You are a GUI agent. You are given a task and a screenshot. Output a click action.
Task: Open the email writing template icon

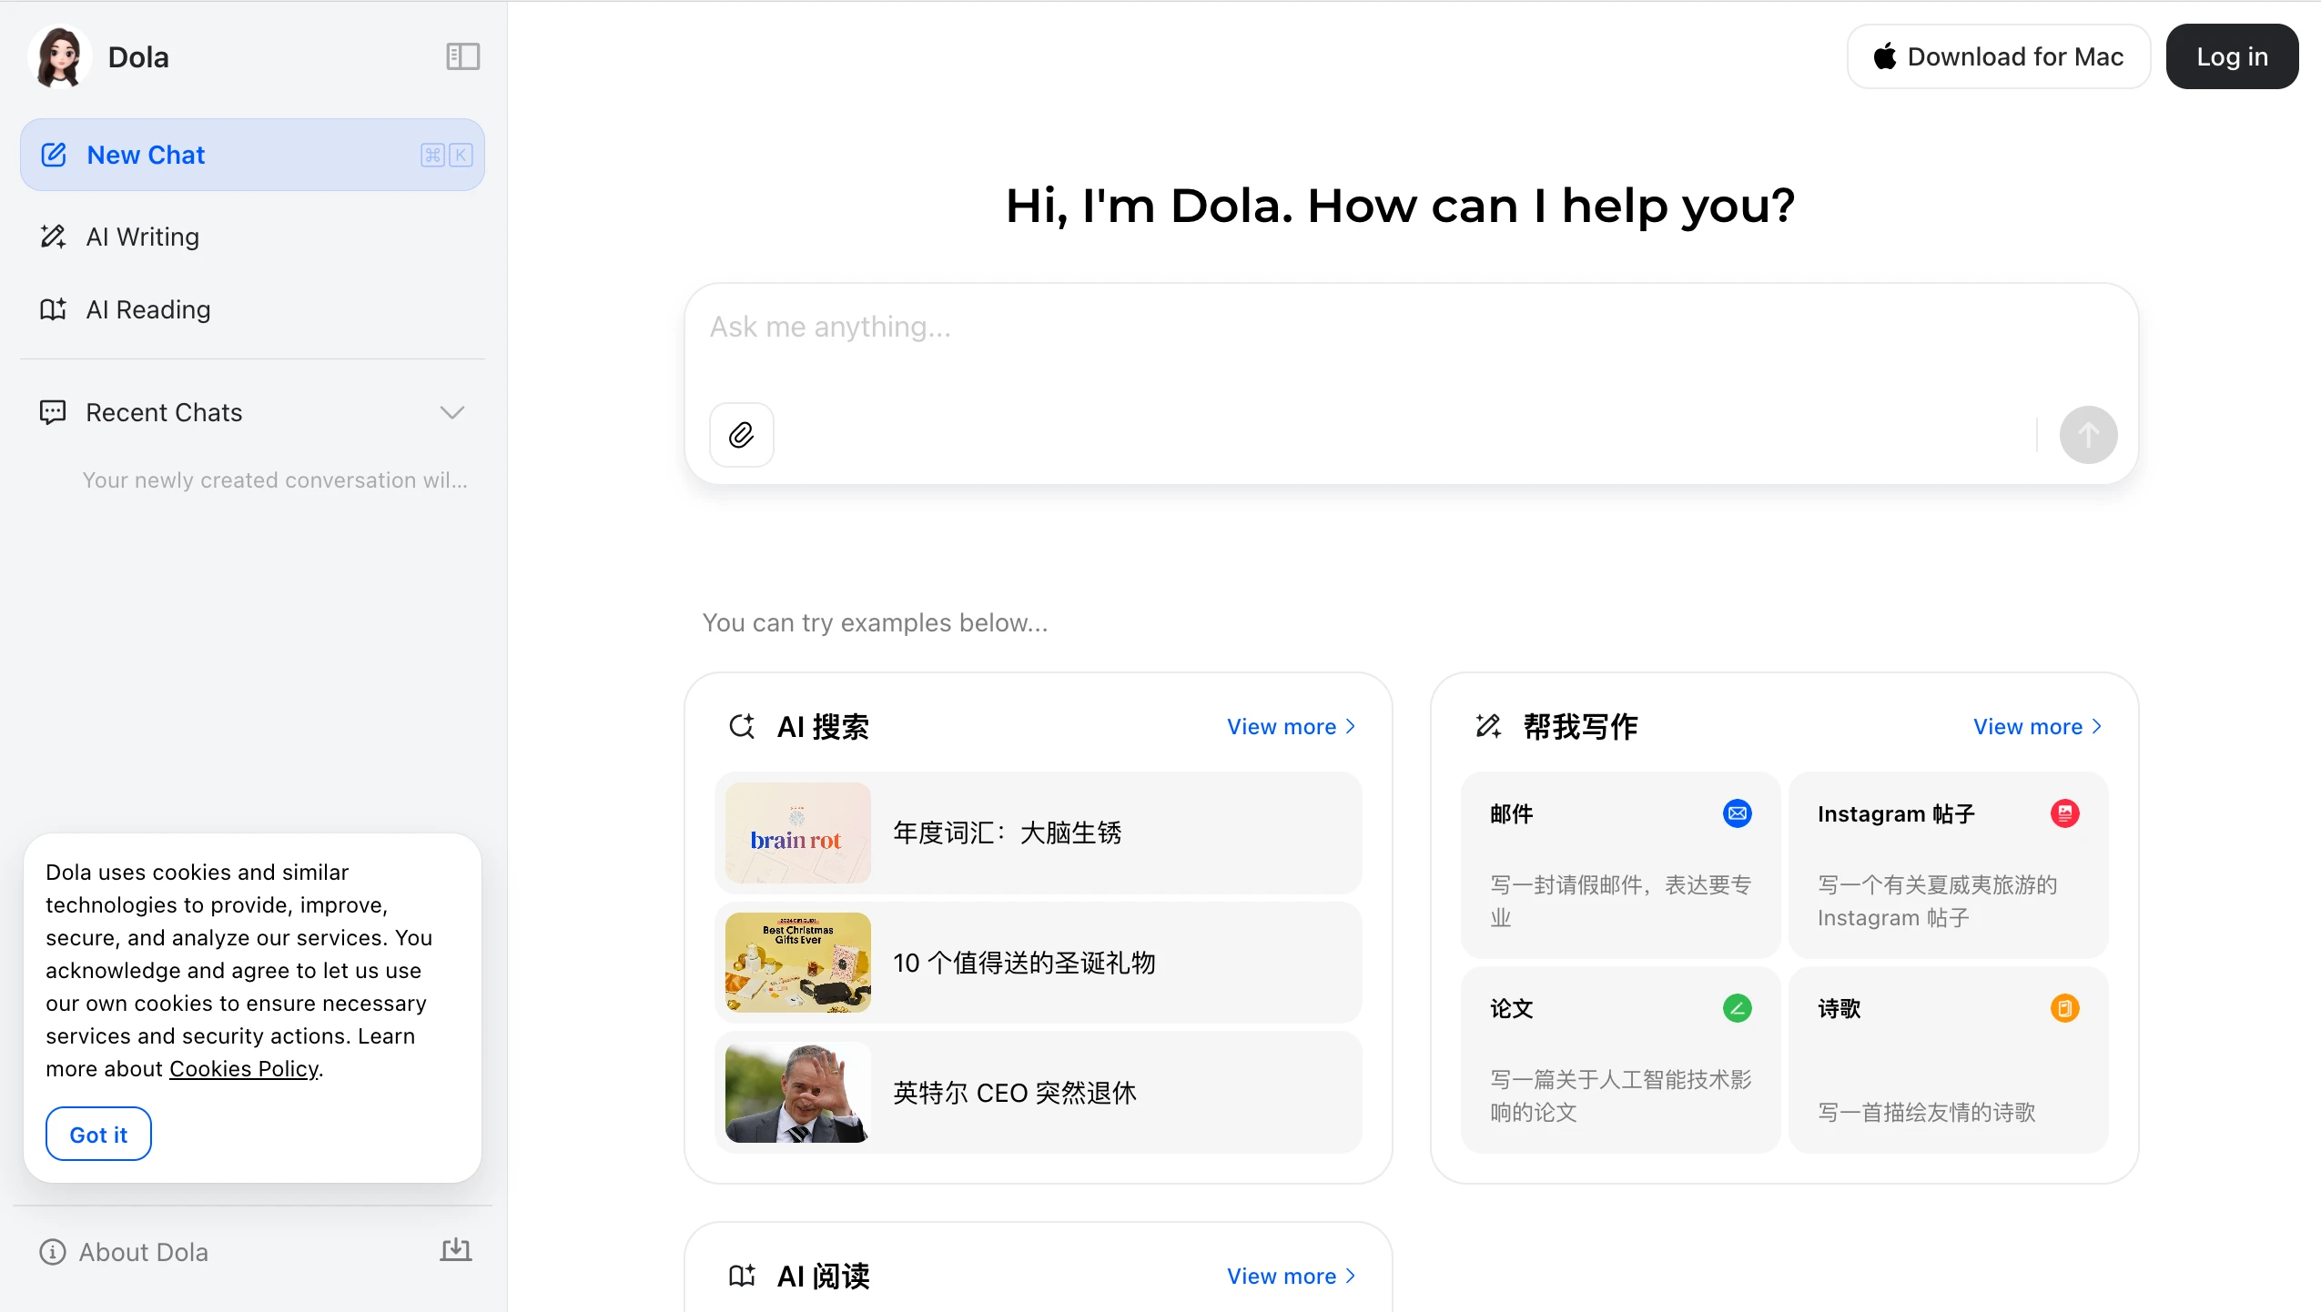point(1736,812)
